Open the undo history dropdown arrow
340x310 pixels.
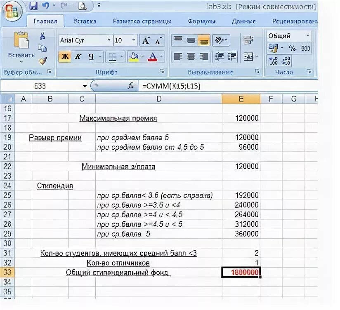[54, 5]
